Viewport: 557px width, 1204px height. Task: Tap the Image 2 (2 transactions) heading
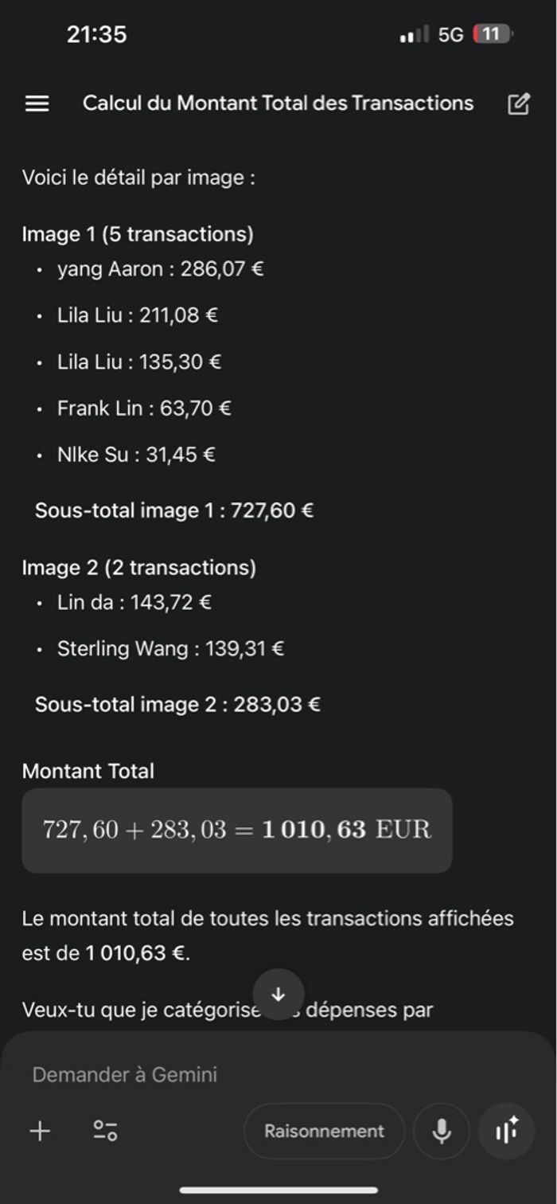pyautogui.click(x=139, y=567)
